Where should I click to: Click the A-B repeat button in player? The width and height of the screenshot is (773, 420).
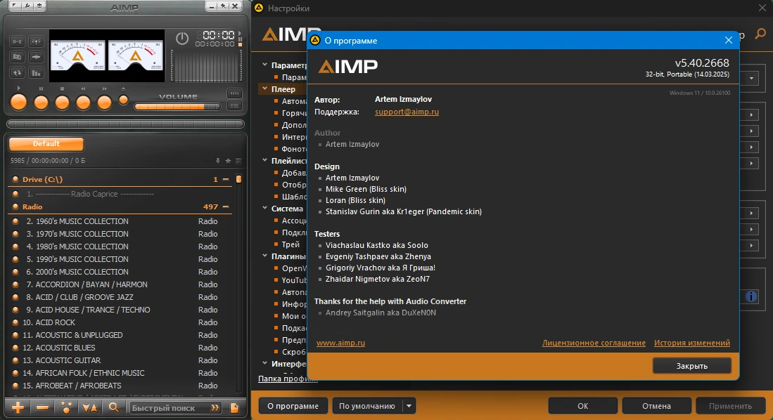point(18,41)
